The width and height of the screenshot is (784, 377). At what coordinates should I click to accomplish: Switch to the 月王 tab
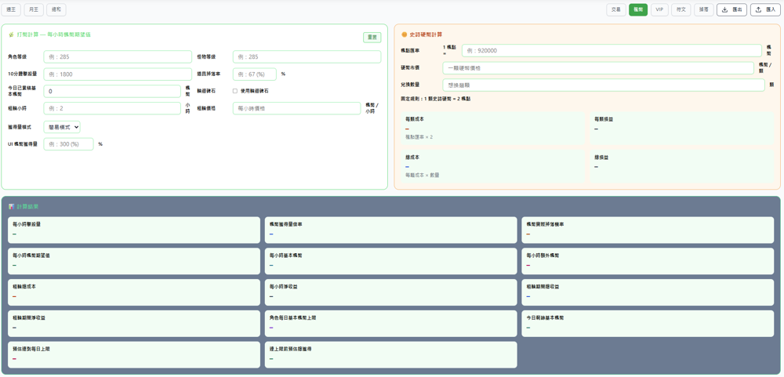34,9
